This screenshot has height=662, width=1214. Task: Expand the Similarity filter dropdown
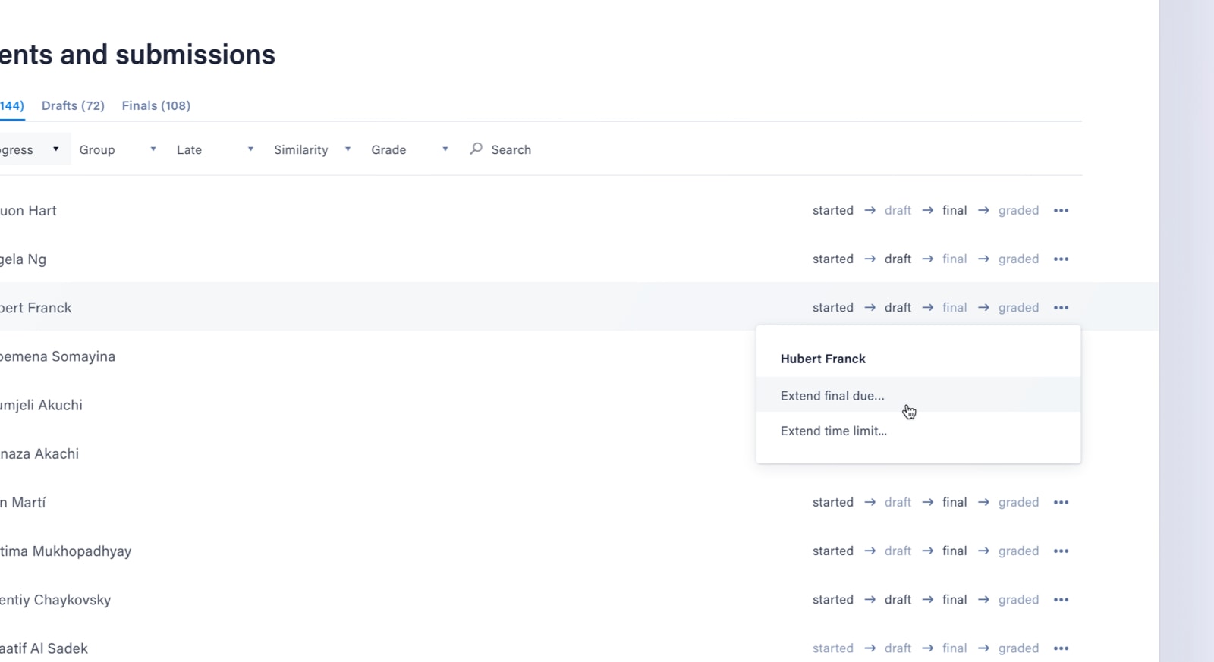[x=312, y=150]
